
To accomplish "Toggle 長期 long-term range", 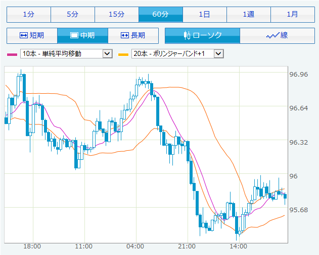I will click(x=133, y=36).
